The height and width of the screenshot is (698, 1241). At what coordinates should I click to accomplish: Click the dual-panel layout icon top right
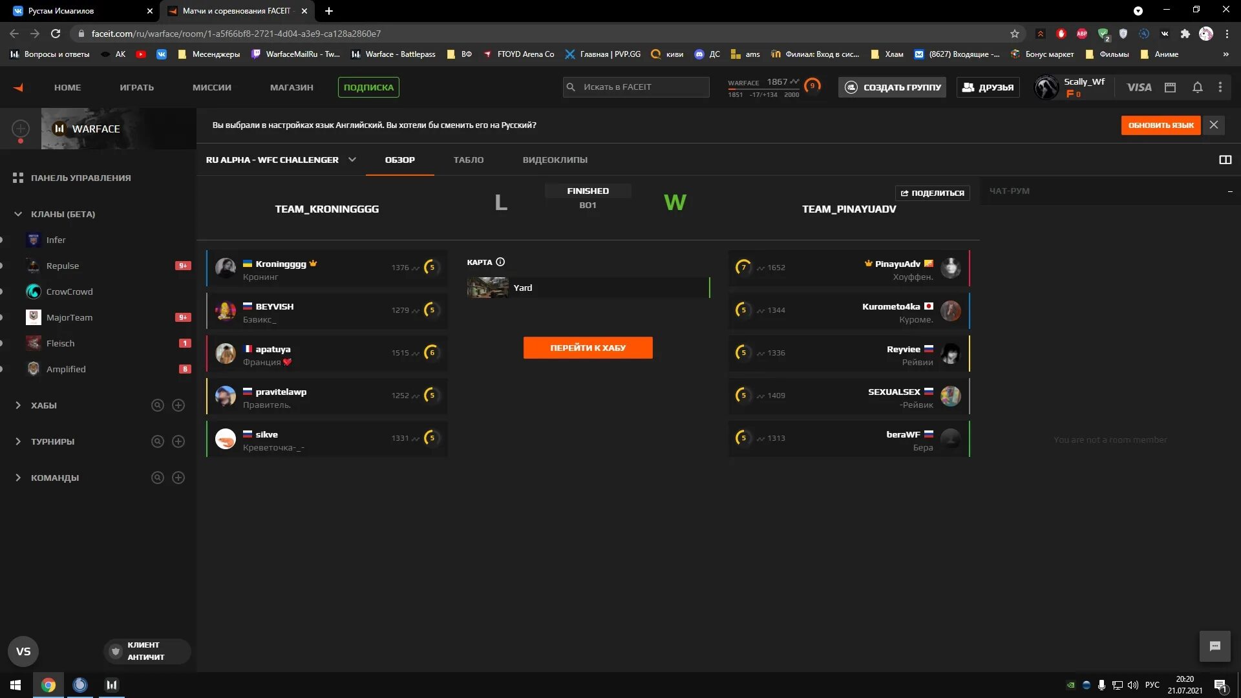1225,160
